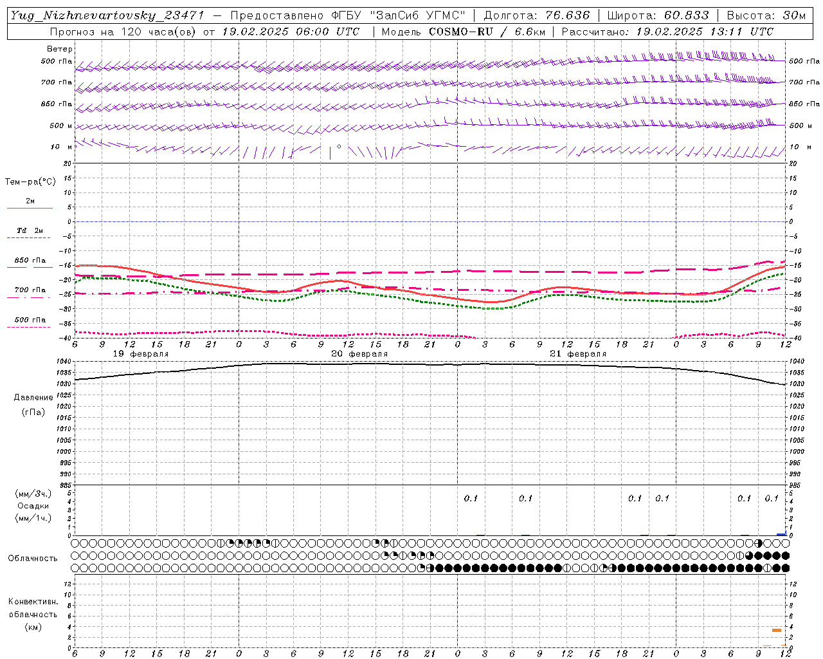Click the Td 2м dew point legend entry

pos(30,230)
